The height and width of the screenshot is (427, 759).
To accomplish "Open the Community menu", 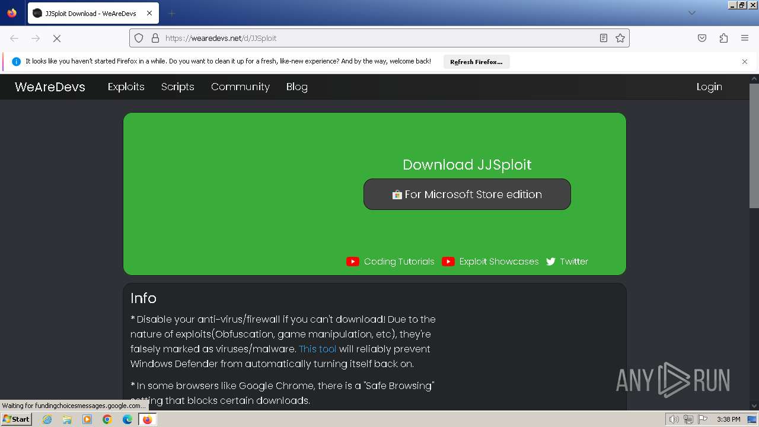I will pos(240,87).
